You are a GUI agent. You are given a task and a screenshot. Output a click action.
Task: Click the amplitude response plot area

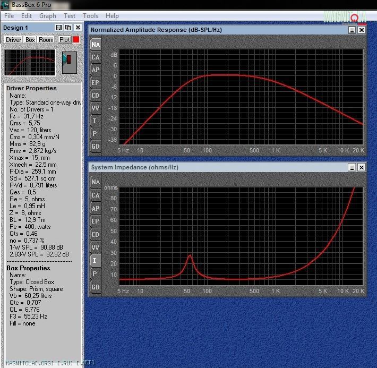pos(241,97)
